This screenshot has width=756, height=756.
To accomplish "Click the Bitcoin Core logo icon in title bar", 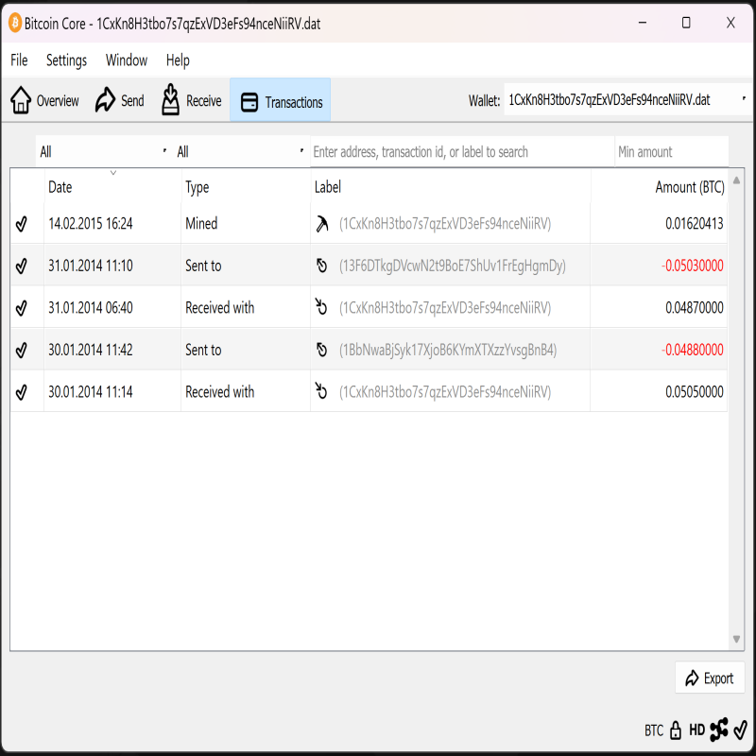I will 15,23.
